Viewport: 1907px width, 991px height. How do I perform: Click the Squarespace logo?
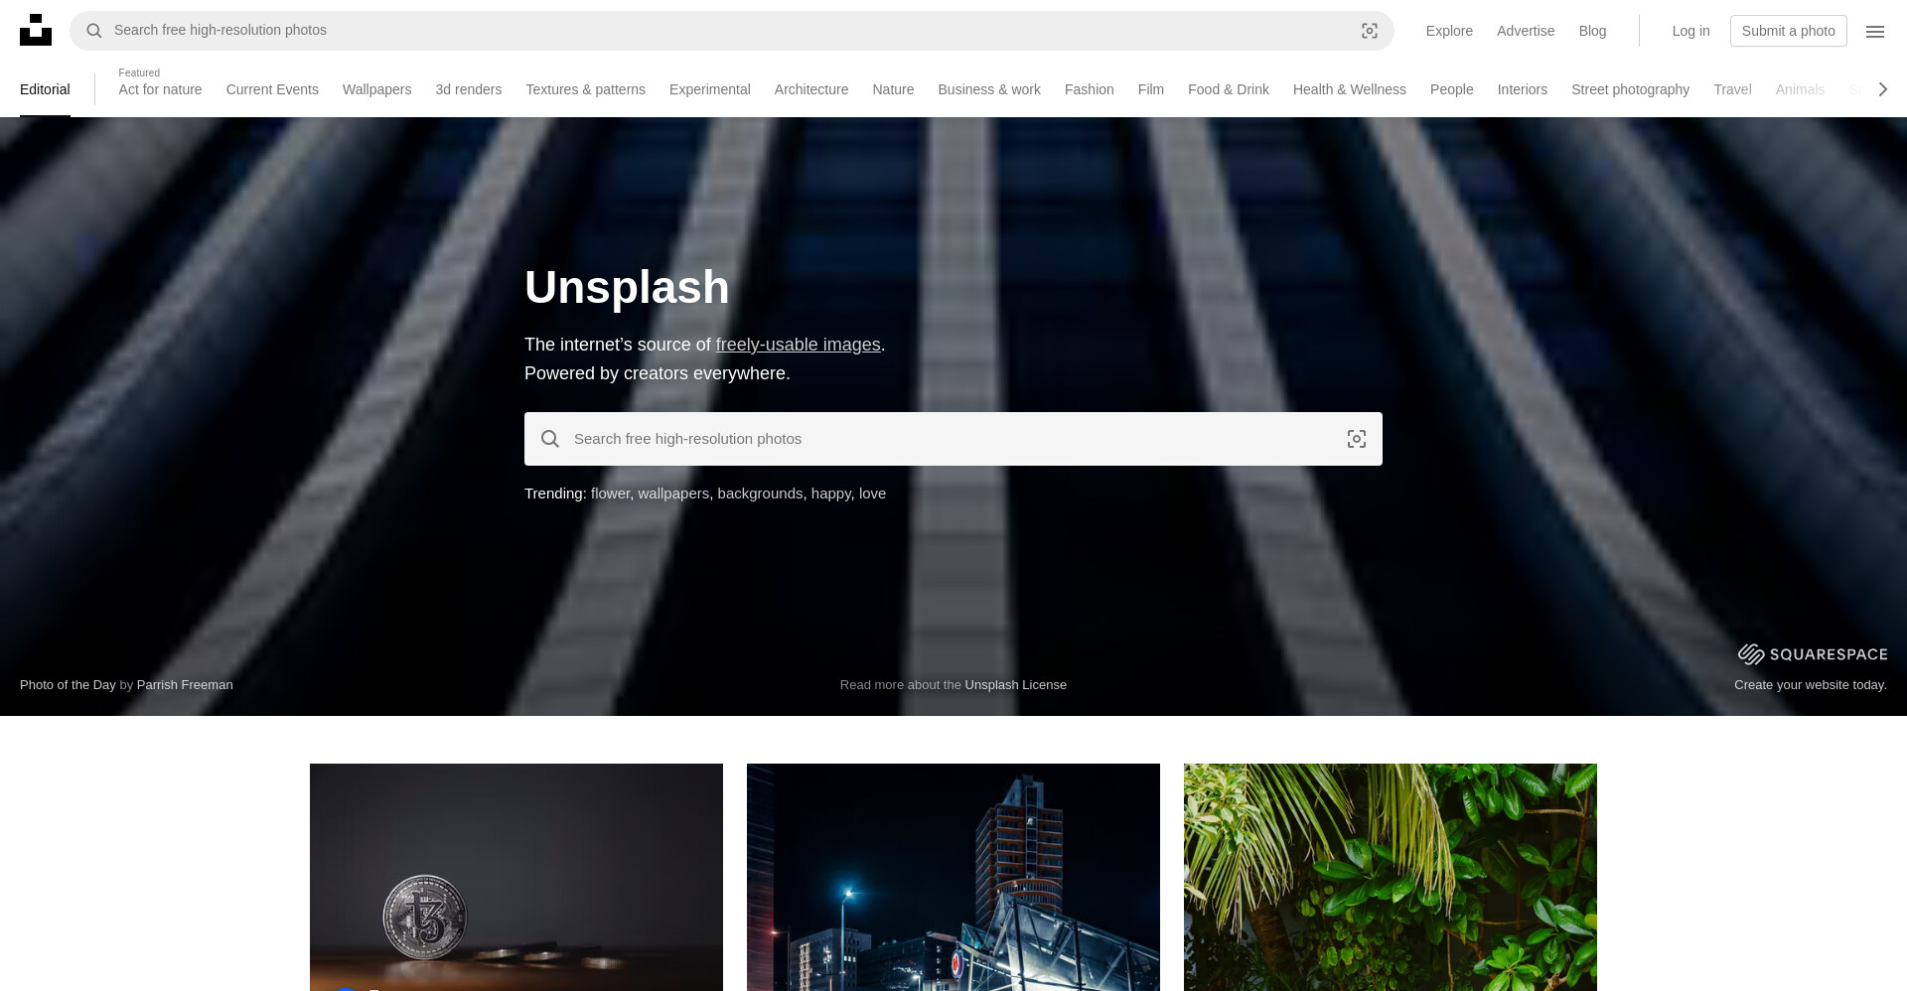[1813, 653]
